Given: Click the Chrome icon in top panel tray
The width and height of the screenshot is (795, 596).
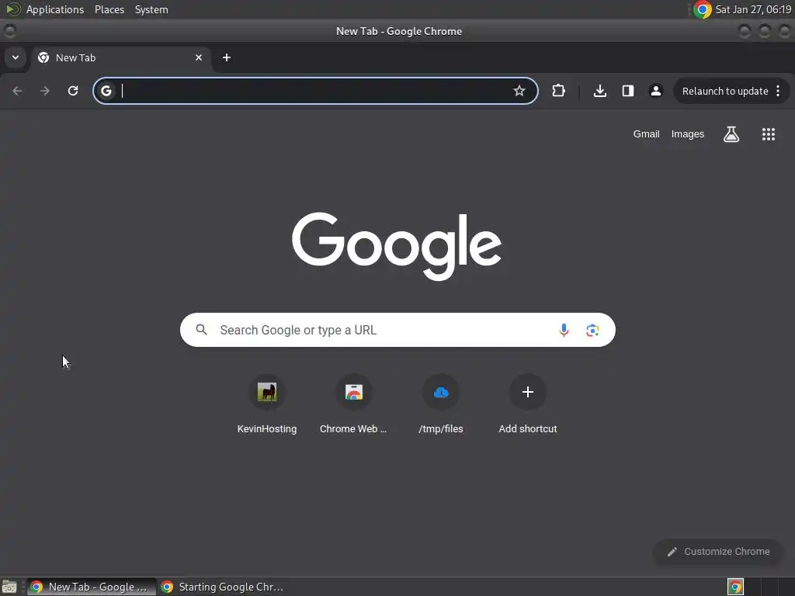Looking at the screenshot, I should [702, 9].
